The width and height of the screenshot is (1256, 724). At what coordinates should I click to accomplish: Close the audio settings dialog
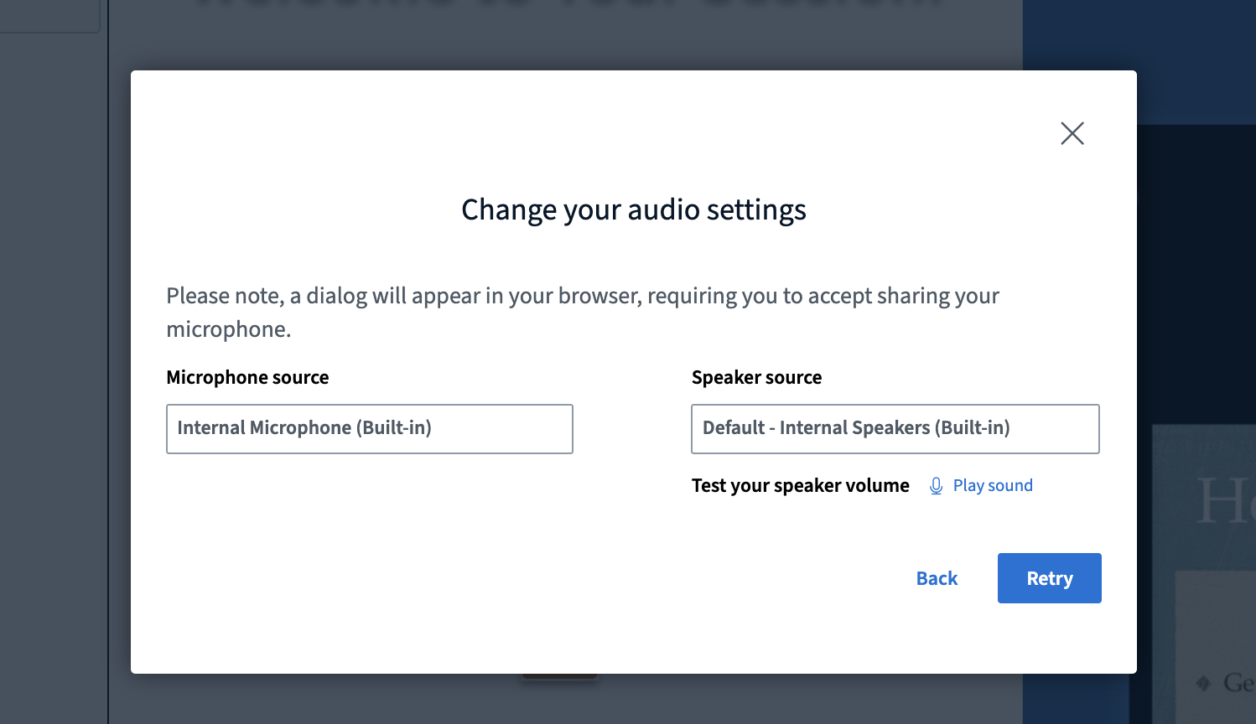coord(1072,133)
